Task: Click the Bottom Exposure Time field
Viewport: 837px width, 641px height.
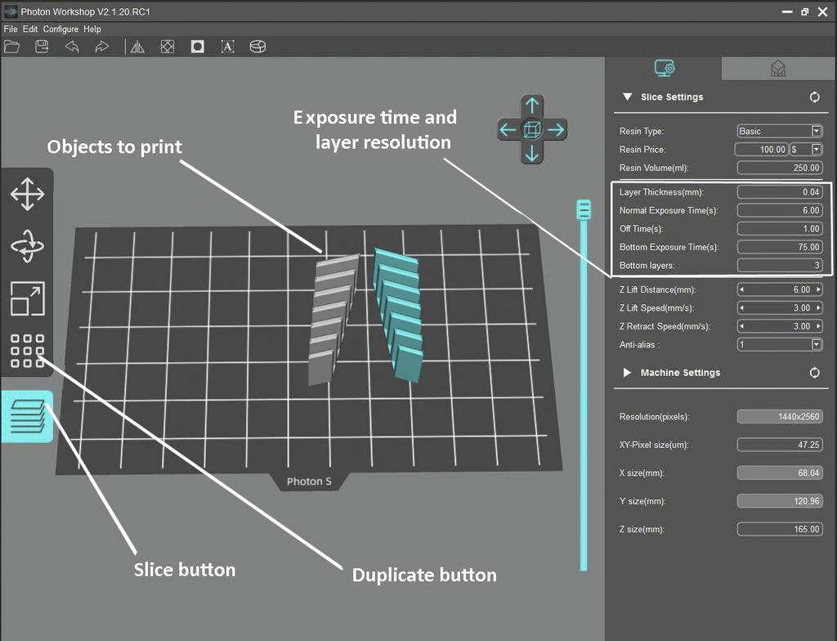Action: coord(780,247)
